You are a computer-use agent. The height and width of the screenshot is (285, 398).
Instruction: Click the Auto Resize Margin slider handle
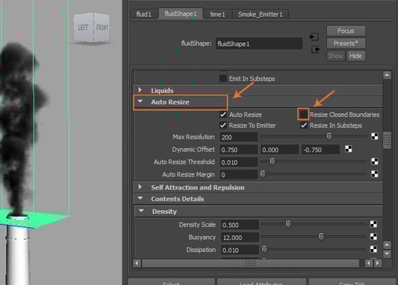point(263,174)
